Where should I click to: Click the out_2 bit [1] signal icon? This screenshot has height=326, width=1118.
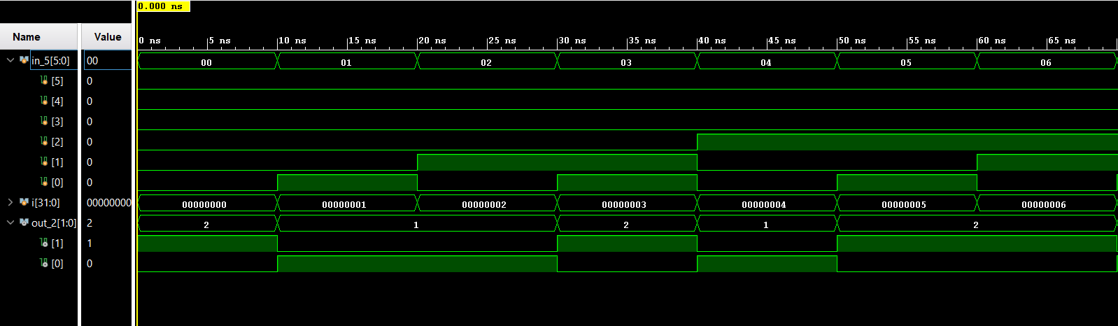(44, 243)
